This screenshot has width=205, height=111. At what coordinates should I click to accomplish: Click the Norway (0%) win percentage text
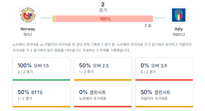click(x=28, y=35)
